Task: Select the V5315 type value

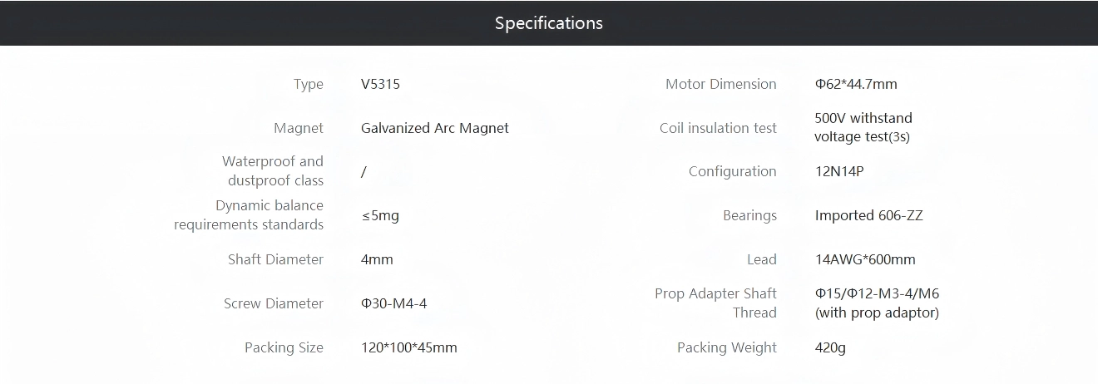Action: 381,84
